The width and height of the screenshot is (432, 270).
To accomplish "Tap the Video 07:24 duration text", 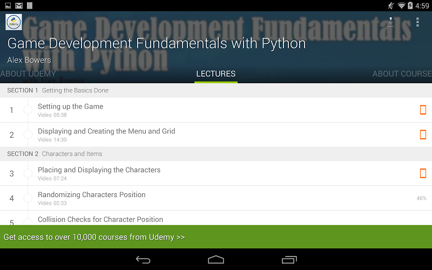I will pyautogui.click(x=52, y=178).
